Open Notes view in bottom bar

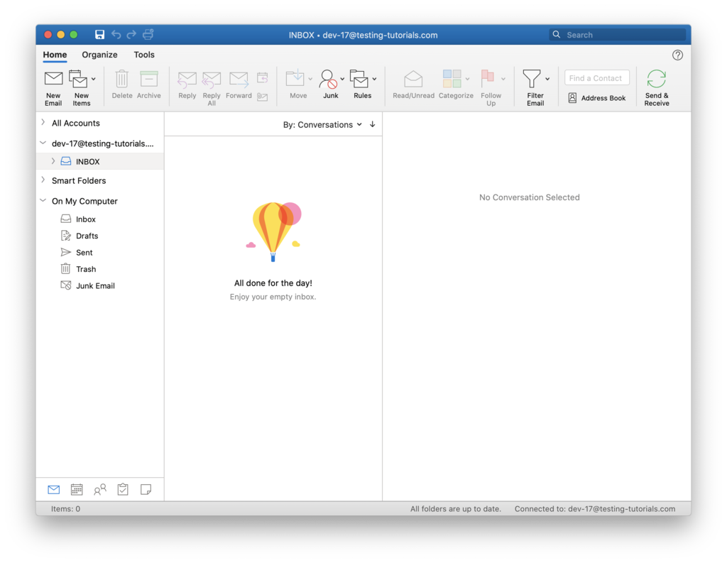pyautogui.click(x=146, y=489)
